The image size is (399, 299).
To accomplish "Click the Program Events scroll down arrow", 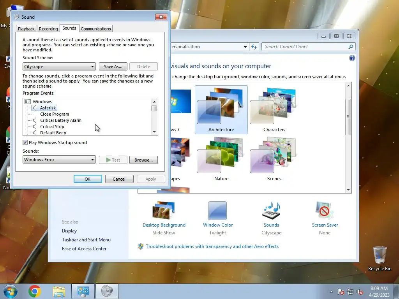I will pyautogui.click(x=154, y=132).
